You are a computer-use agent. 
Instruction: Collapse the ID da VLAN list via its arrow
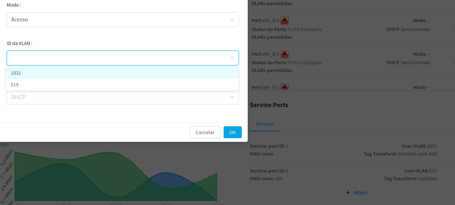tap(232, 58)
